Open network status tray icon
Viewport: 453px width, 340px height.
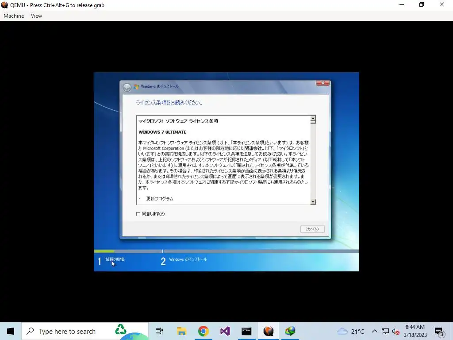(x=385, y=331)
